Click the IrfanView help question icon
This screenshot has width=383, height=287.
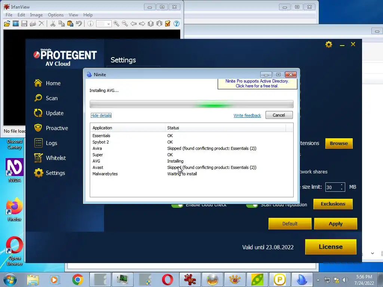click(177, 24)
